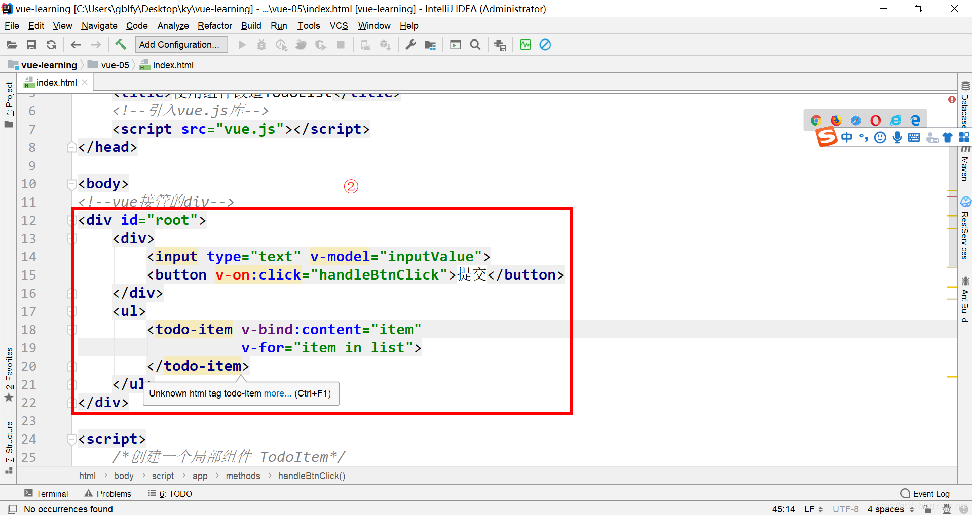Open the VCS menu
This screenshot has width=972, height=515.
click(339, 26)
